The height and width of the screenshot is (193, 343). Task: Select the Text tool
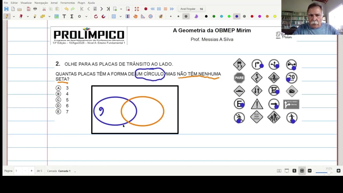[64, 16]
